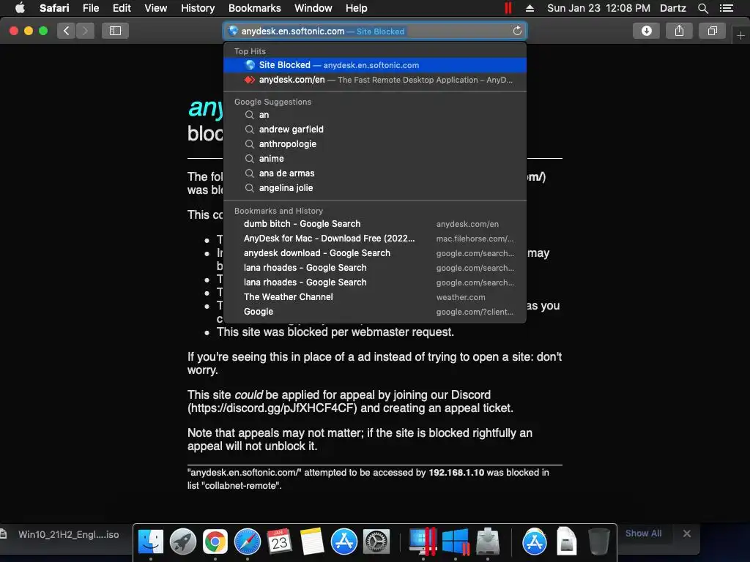Open the Windows logo VM in the Dock
Screen dimensions: 750x562
pos(456,542)
